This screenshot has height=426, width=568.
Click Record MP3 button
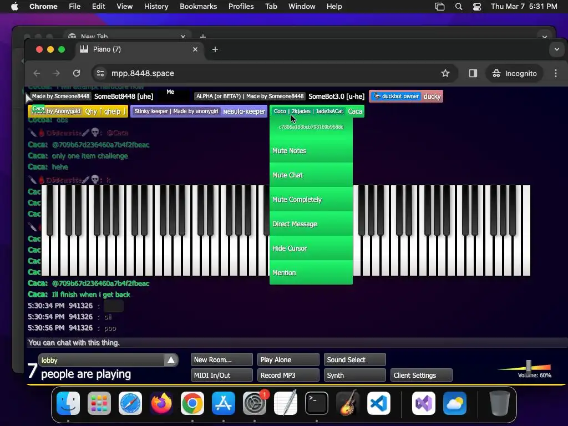(x=288, y=376)
